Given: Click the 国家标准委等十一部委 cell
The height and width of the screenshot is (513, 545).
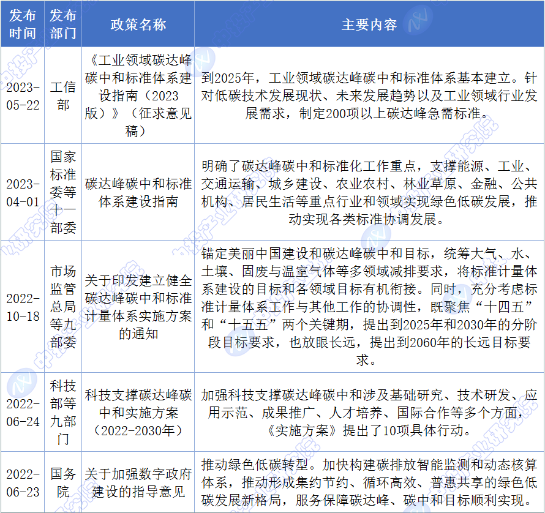Looking at the screenshot, I should (x=63, y=192).
